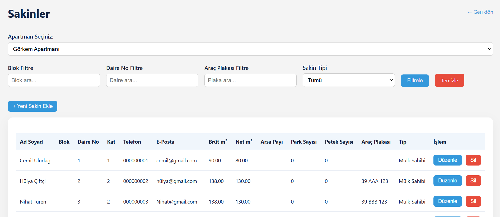Open the Apartman Seçiniz dropdown
Screen dimensions: 500x217
[x=250, y=49]
